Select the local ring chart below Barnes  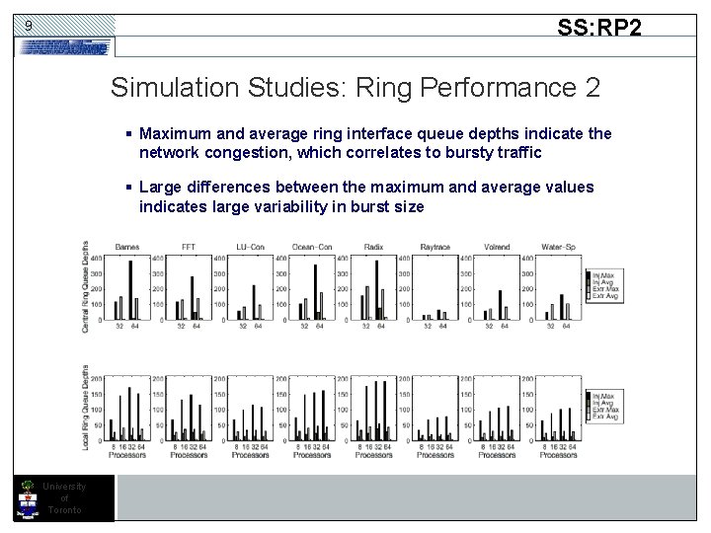click(x=127, y=408)
